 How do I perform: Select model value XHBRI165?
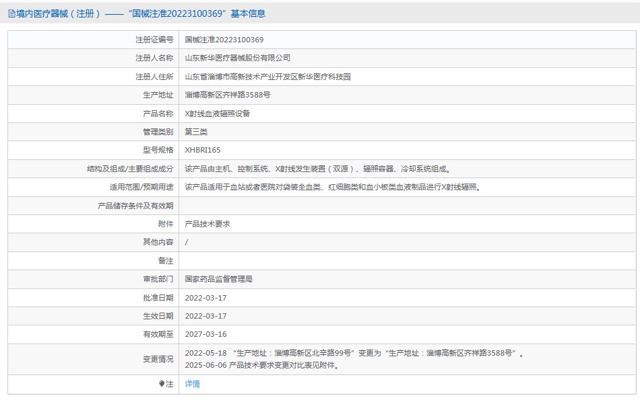pos(203,151)
